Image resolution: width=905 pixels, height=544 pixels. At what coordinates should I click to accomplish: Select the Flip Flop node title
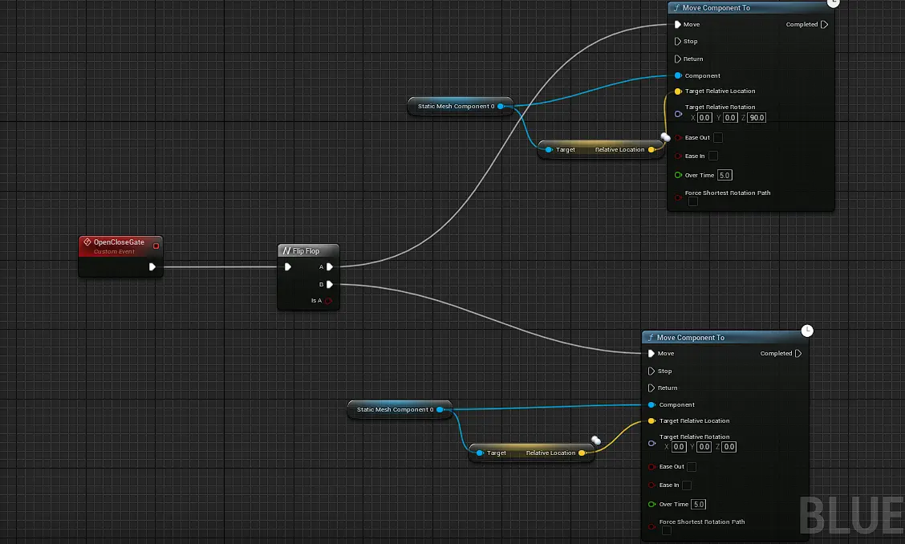coord(306,251)
